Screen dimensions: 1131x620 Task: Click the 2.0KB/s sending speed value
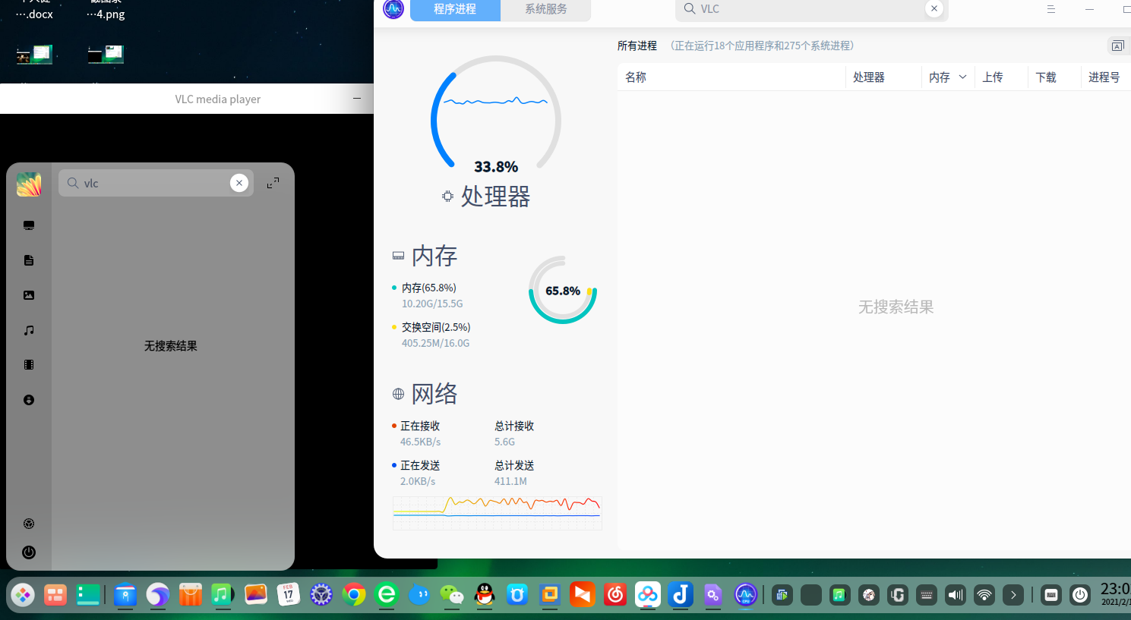tap(418, 481)
